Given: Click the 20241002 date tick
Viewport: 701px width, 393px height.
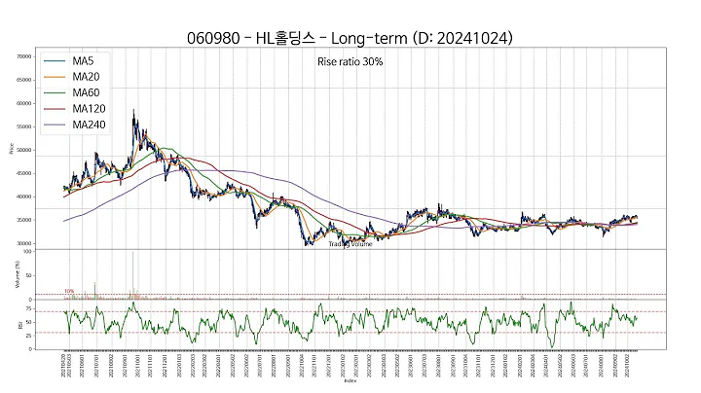Looking at the screenshot, I should coord(628,366).
